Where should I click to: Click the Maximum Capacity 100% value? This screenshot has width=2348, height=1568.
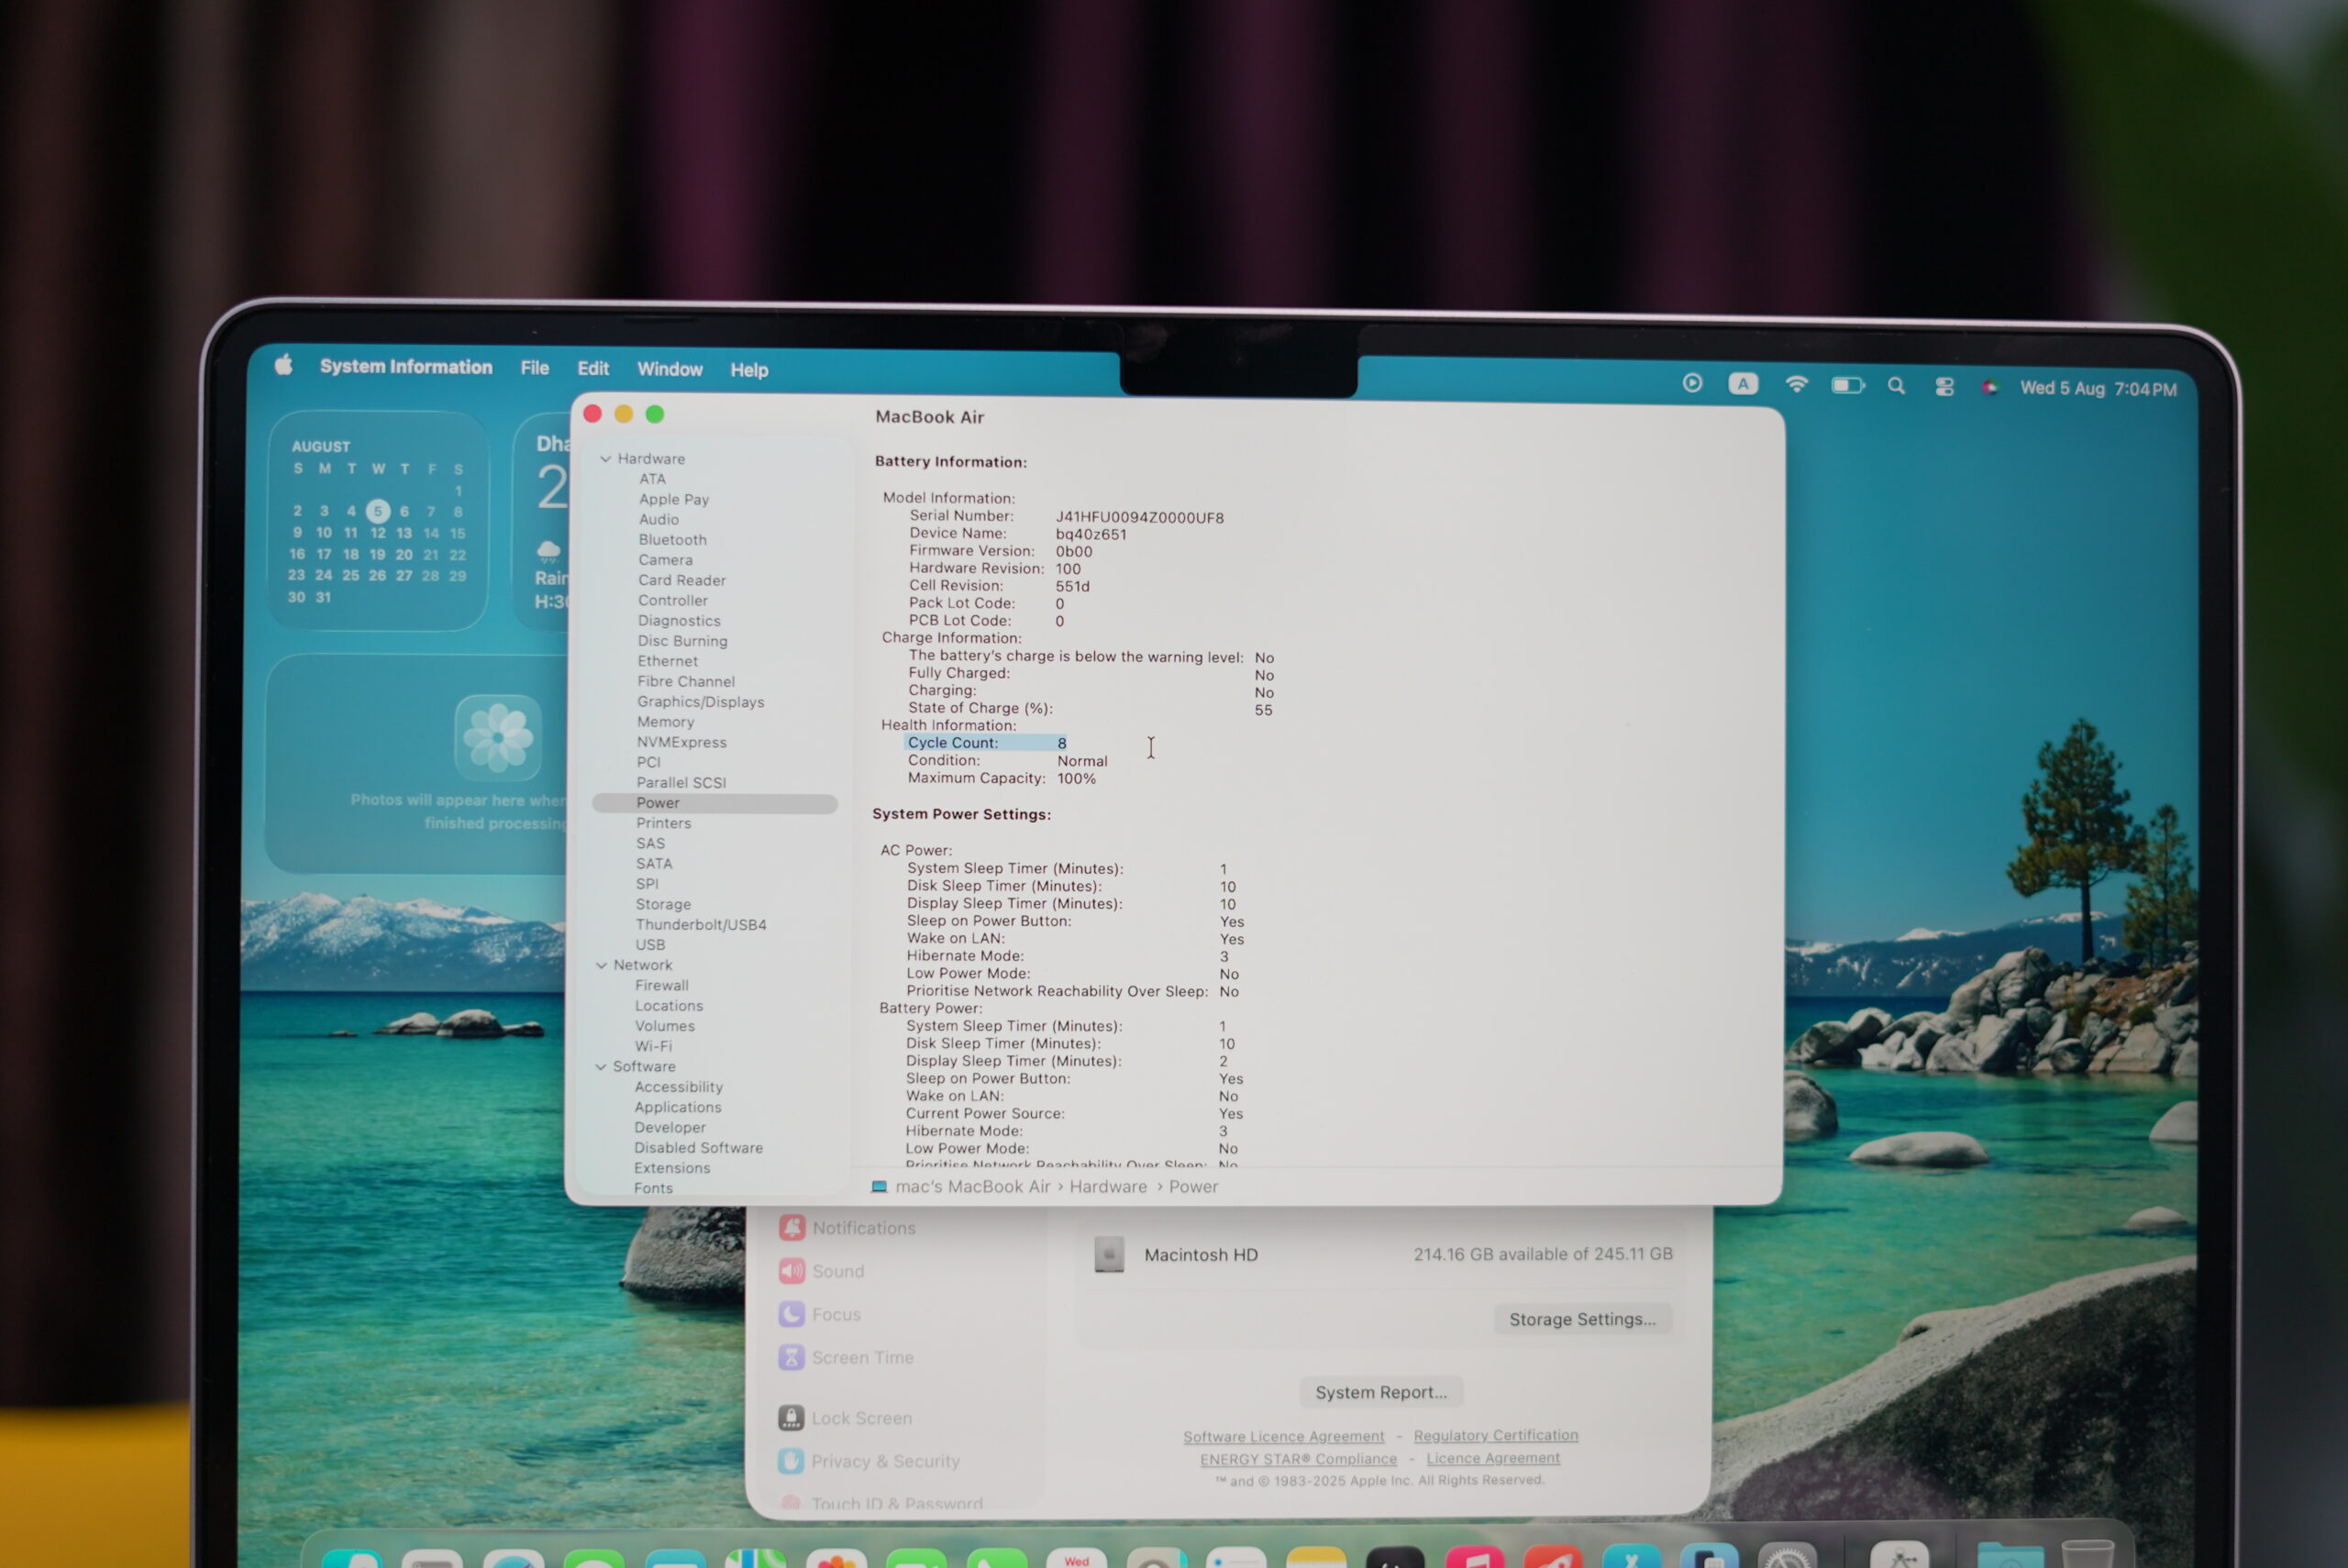coord(1076,779)
